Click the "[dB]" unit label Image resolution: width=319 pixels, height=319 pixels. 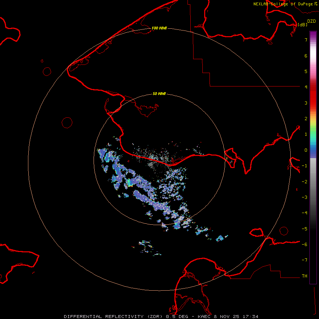click(x=302, y=24)
